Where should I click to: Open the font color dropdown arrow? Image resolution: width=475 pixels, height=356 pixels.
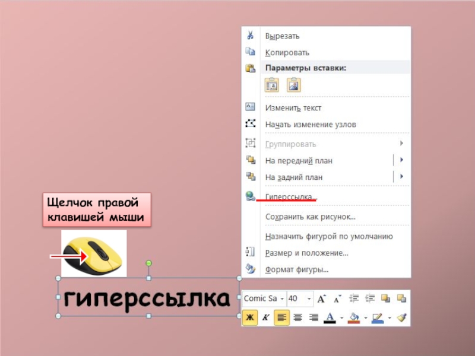[342, 318]
